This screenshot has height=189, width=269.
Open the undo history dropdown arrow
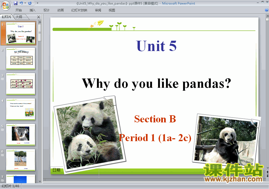point(25,3)
